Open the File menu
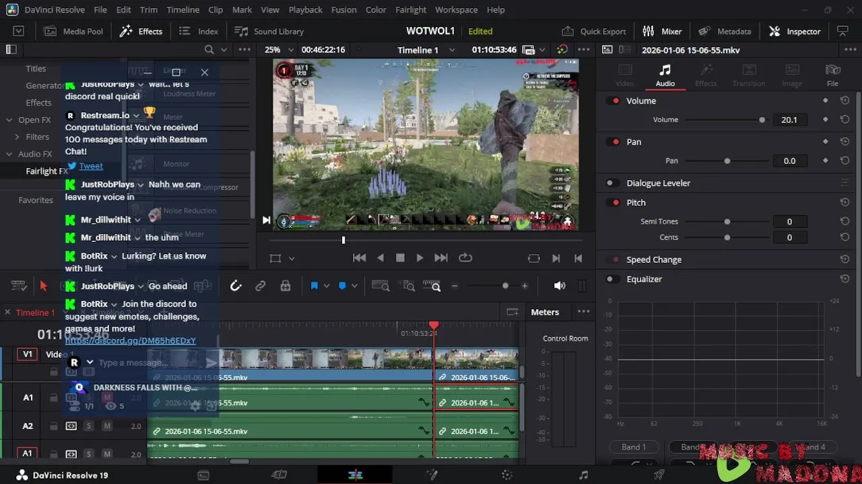Viewport: 862px width, 484px height. (x=100, y=10)
